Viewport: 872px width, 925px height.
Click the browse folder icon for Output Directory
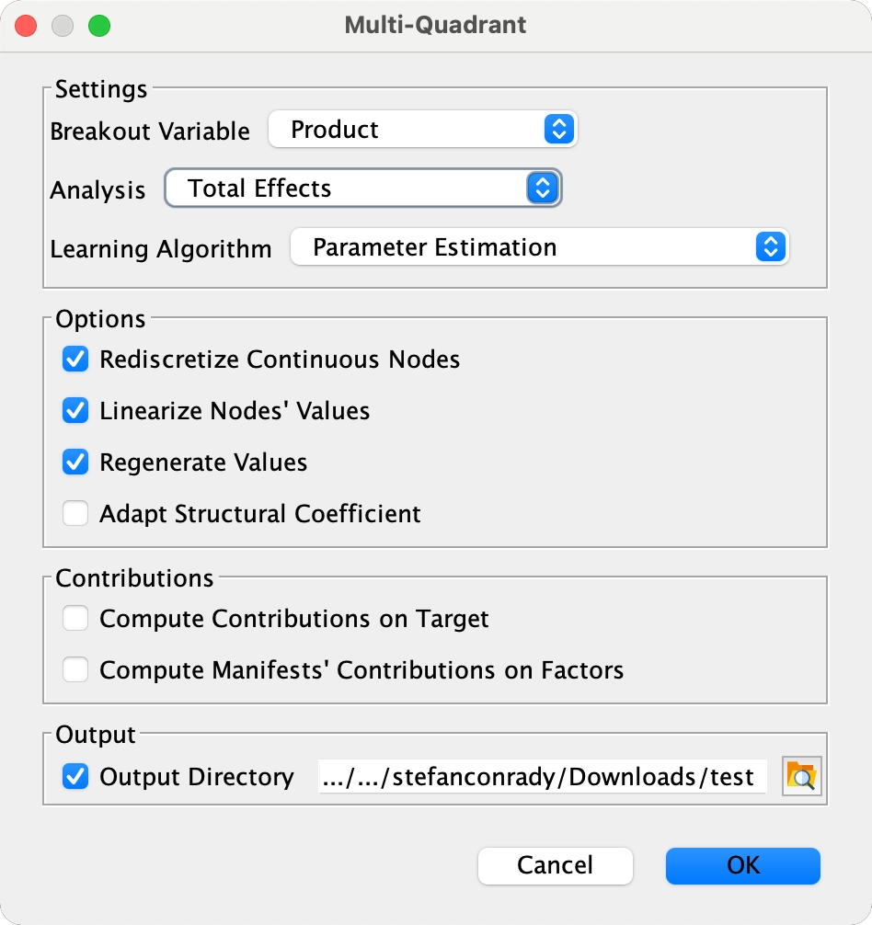click(801, 777)
